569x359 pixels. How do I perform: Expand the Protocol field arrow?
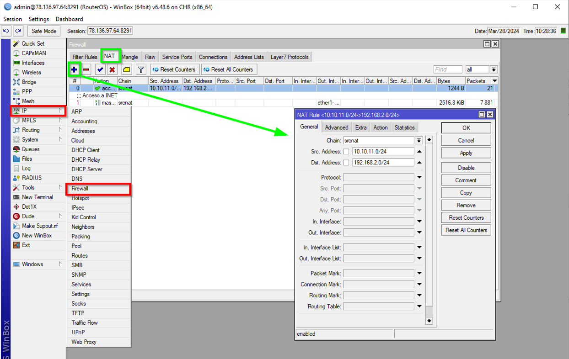tap(419, 177)
